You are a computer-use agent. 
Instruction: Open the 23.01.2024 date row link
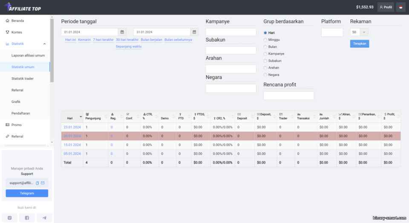click(72, 127)
